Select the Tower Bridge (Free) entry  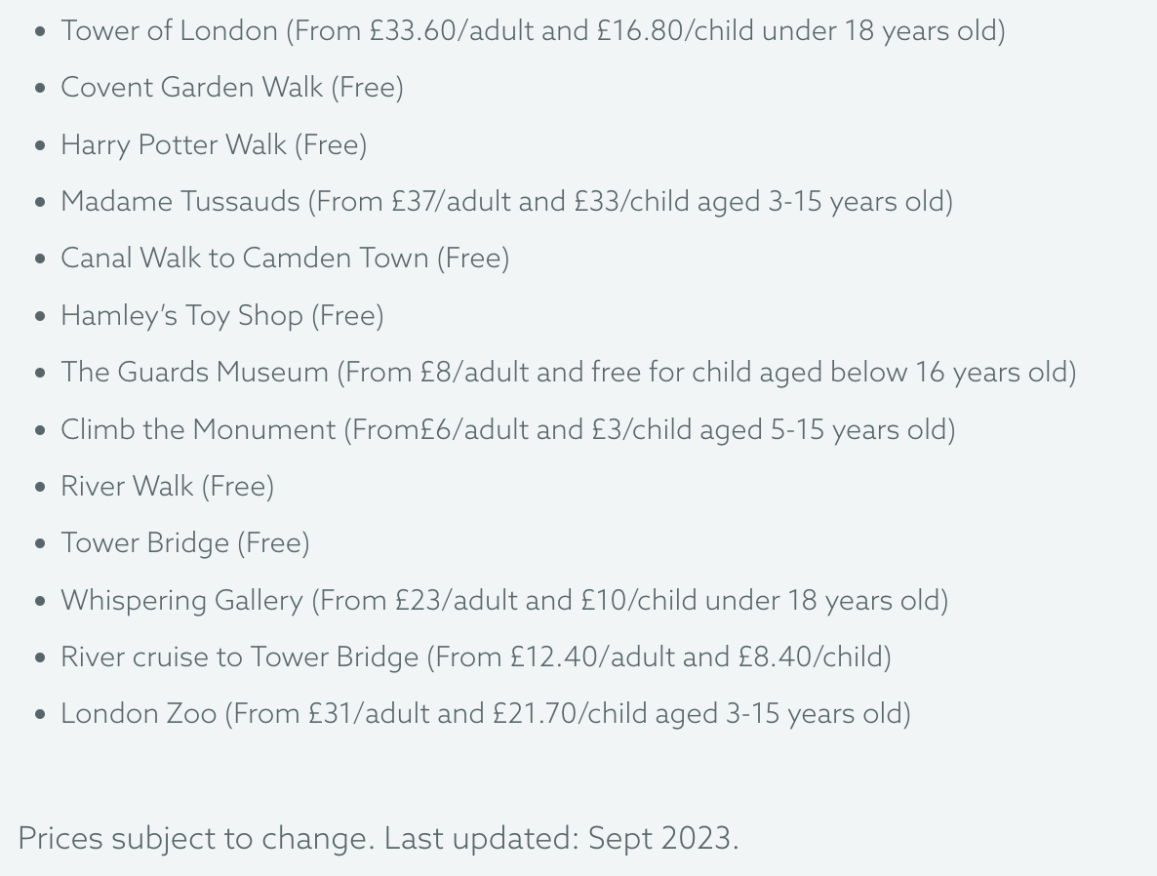(185, 543)
